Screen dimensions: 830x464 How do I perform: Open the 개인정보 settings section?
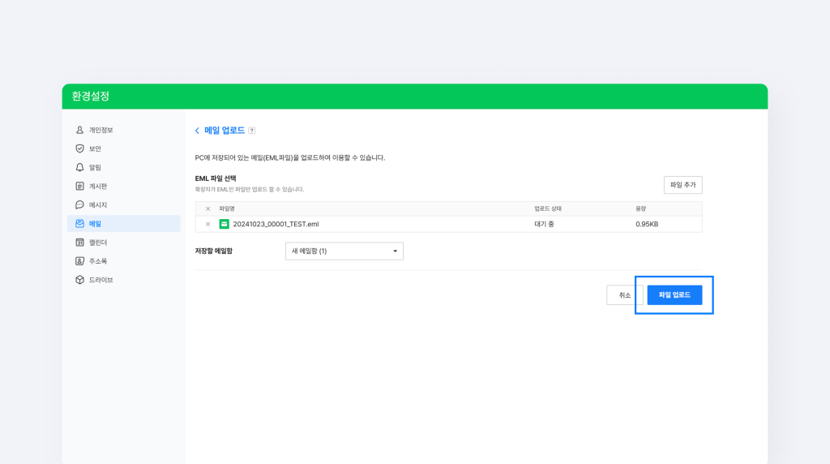point(101,130)
